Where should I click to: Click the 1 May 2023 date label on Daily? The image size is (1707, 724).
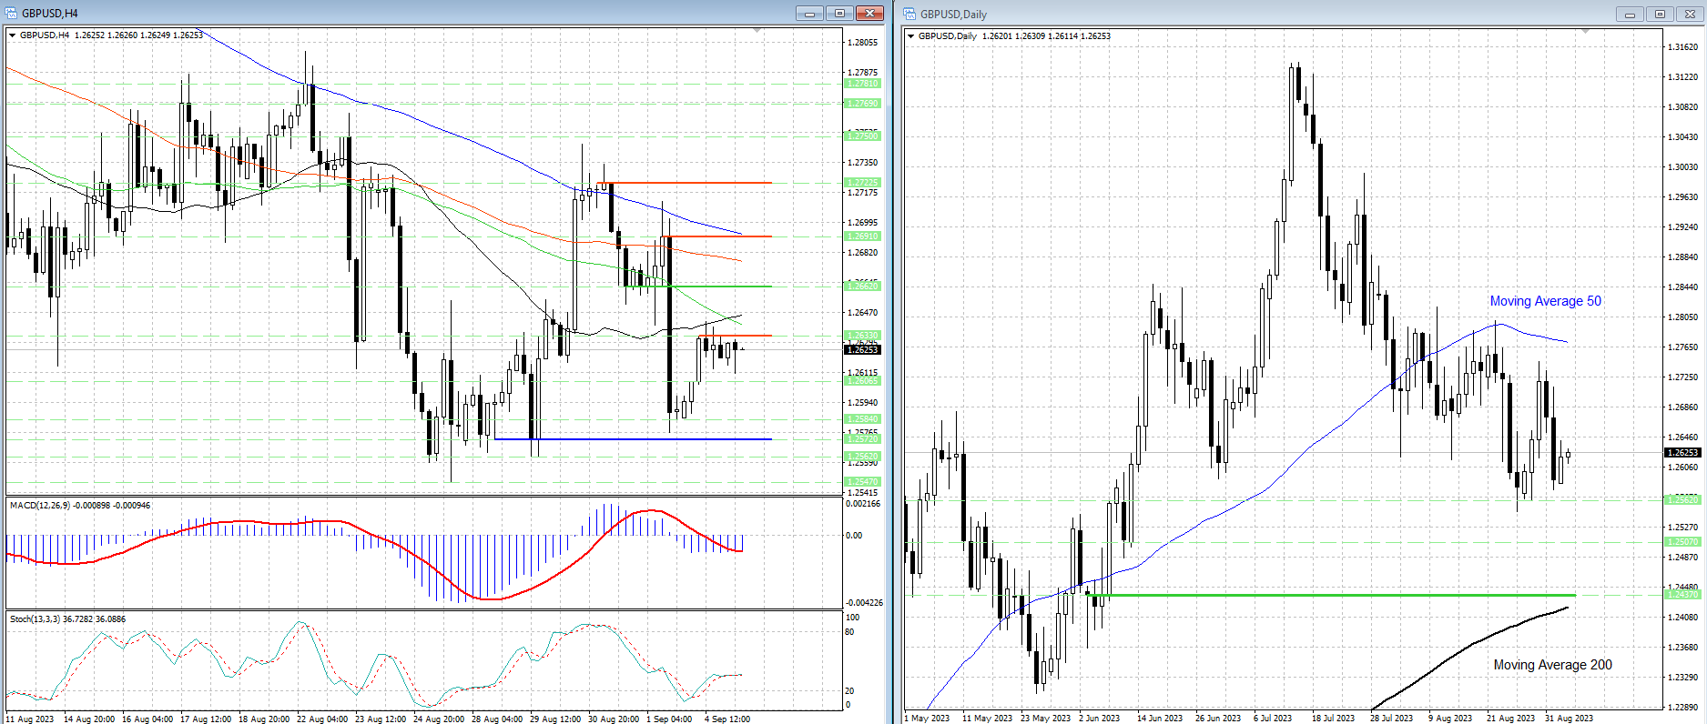pyautogui.click(x=927, y=719)
